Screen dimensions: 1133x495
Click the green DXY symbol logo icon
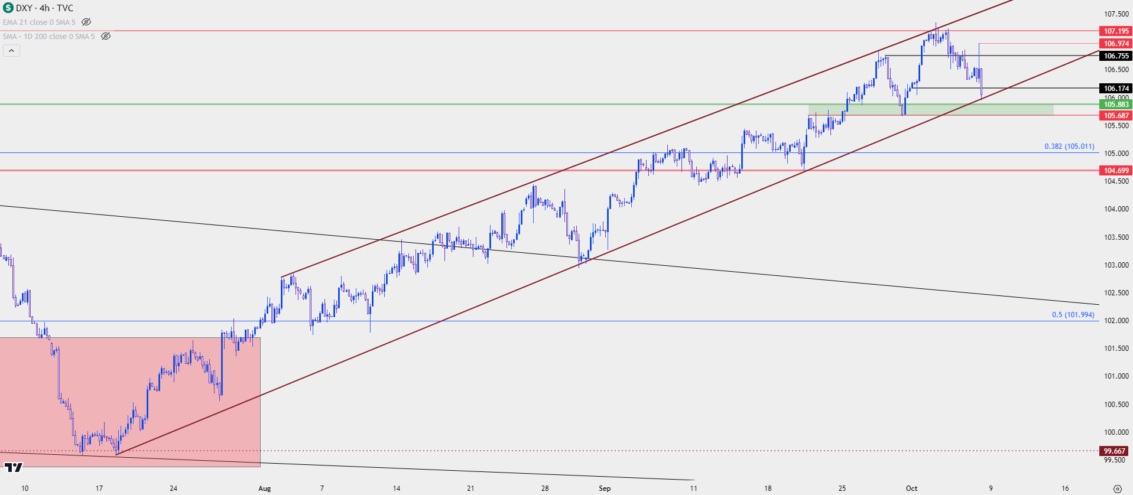tap(8, 8)
